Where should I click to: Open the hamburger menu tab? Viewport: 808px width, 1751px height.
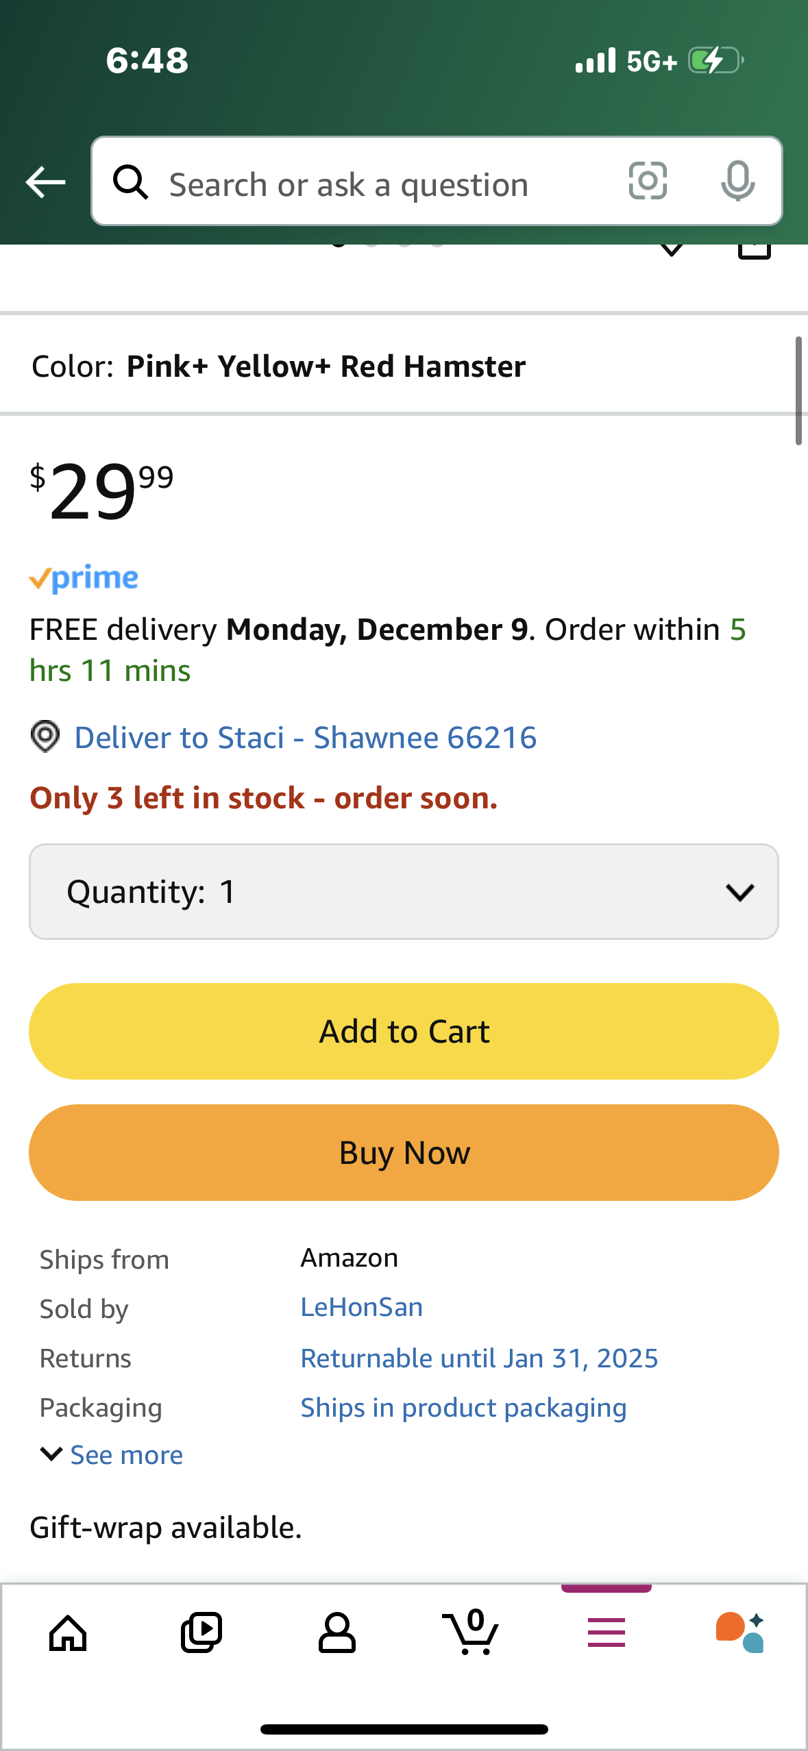pos(607,1632)
